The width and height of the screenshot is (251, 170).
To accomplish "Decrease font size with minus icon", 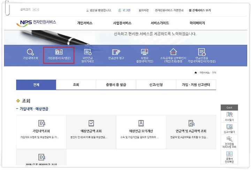I will [x=37, y=10].
